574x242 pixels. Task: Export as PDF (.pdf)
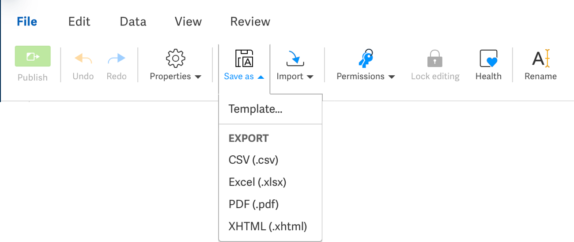coord(253,204)
